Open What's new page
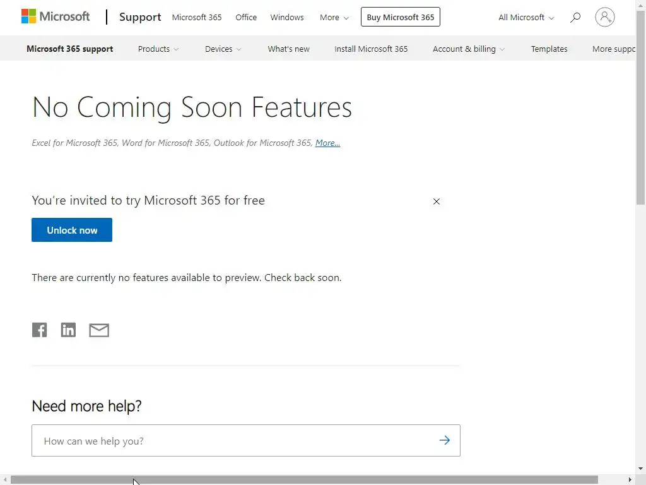 coord(288,49)
